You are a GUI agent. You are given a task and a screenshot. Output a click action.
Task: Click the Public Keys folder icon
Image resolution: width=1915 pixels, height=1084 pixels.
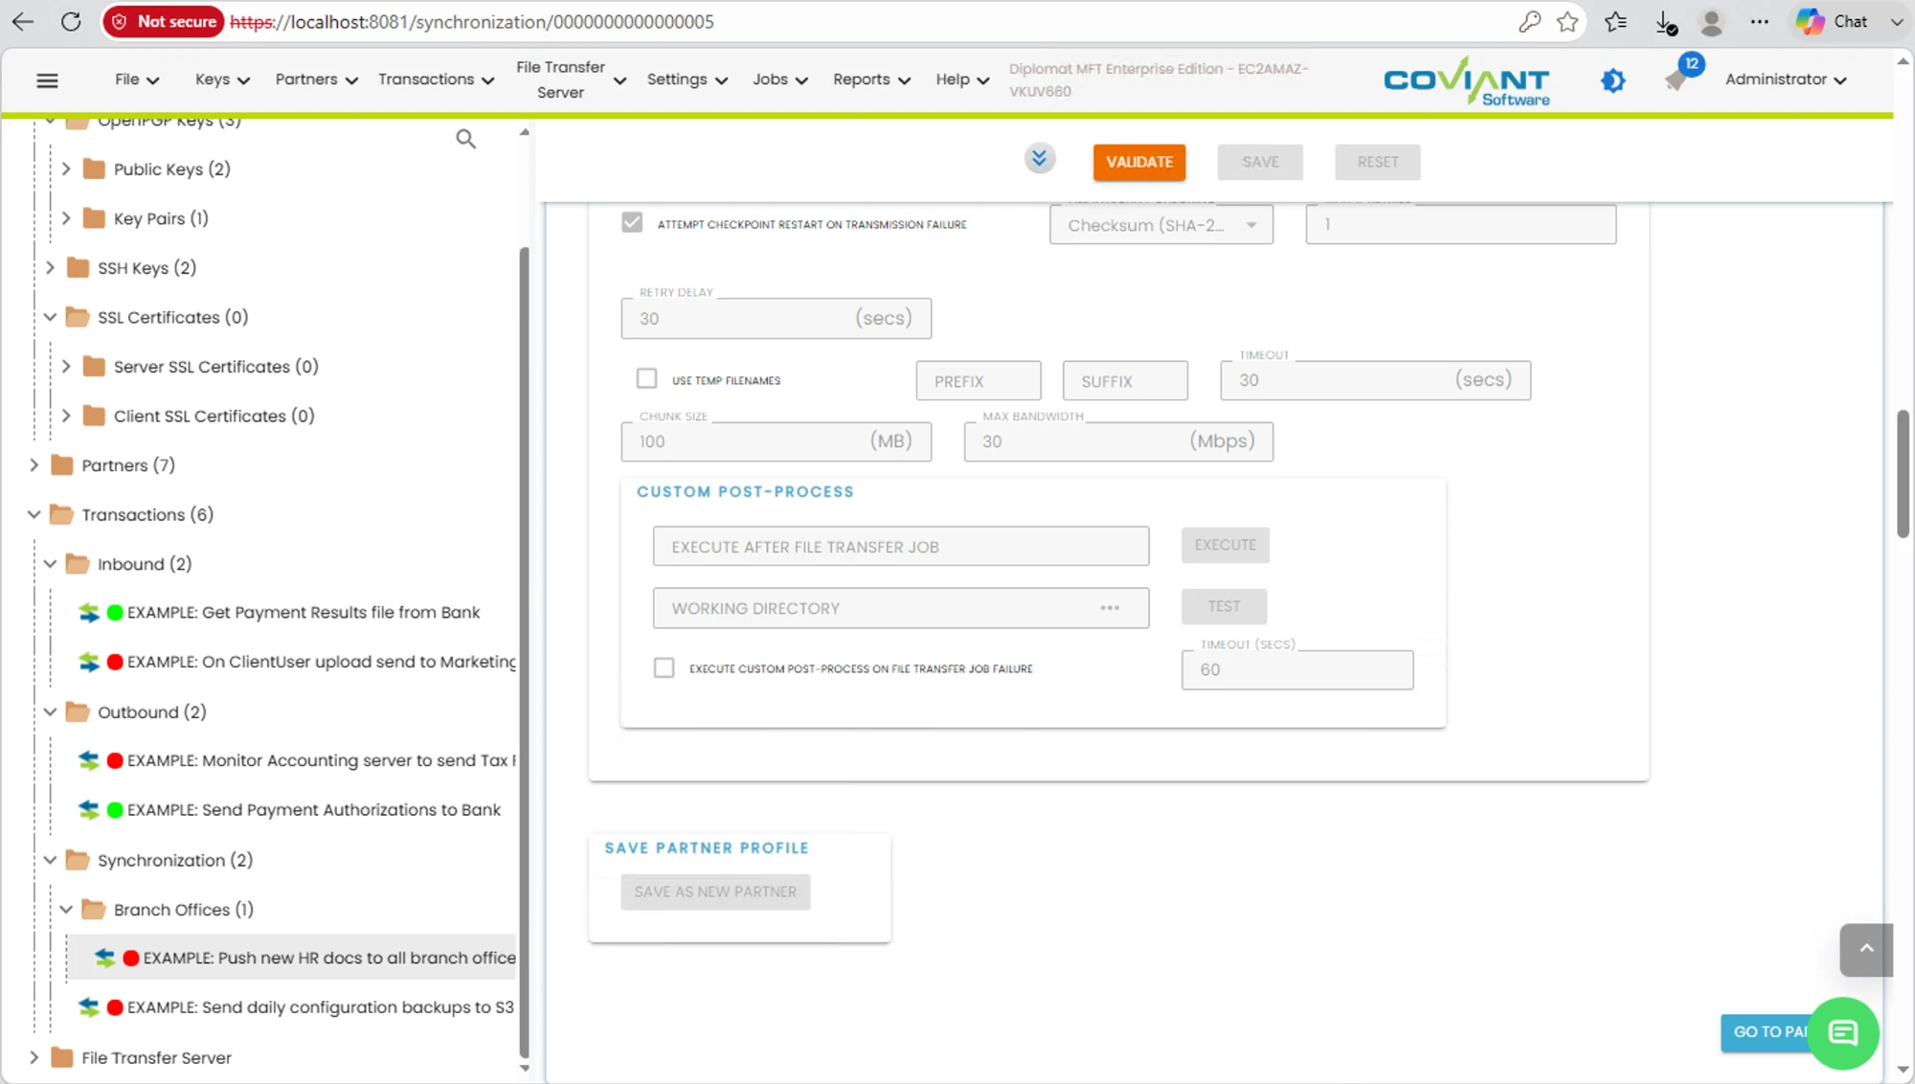[94, 169]
